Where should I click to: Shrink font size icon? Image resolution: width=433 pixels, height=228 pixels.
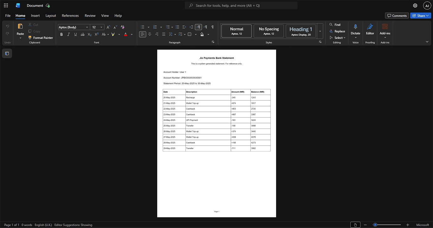coord(115,27)
